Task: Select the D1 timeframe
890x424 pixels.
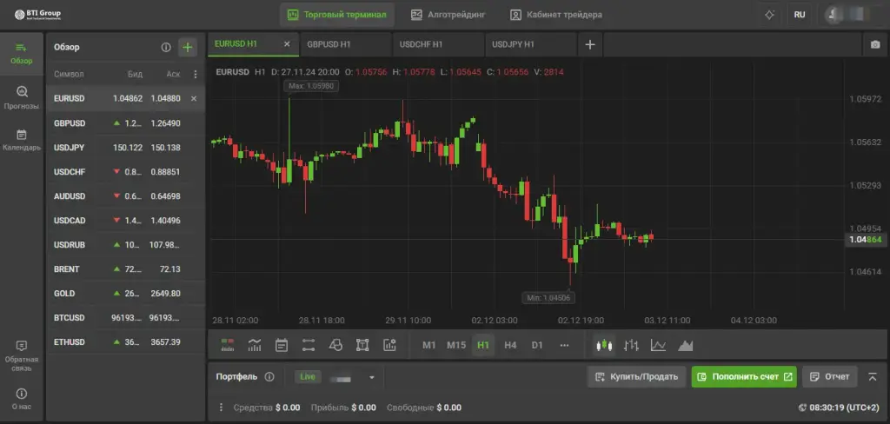Action: click(537, 345)
